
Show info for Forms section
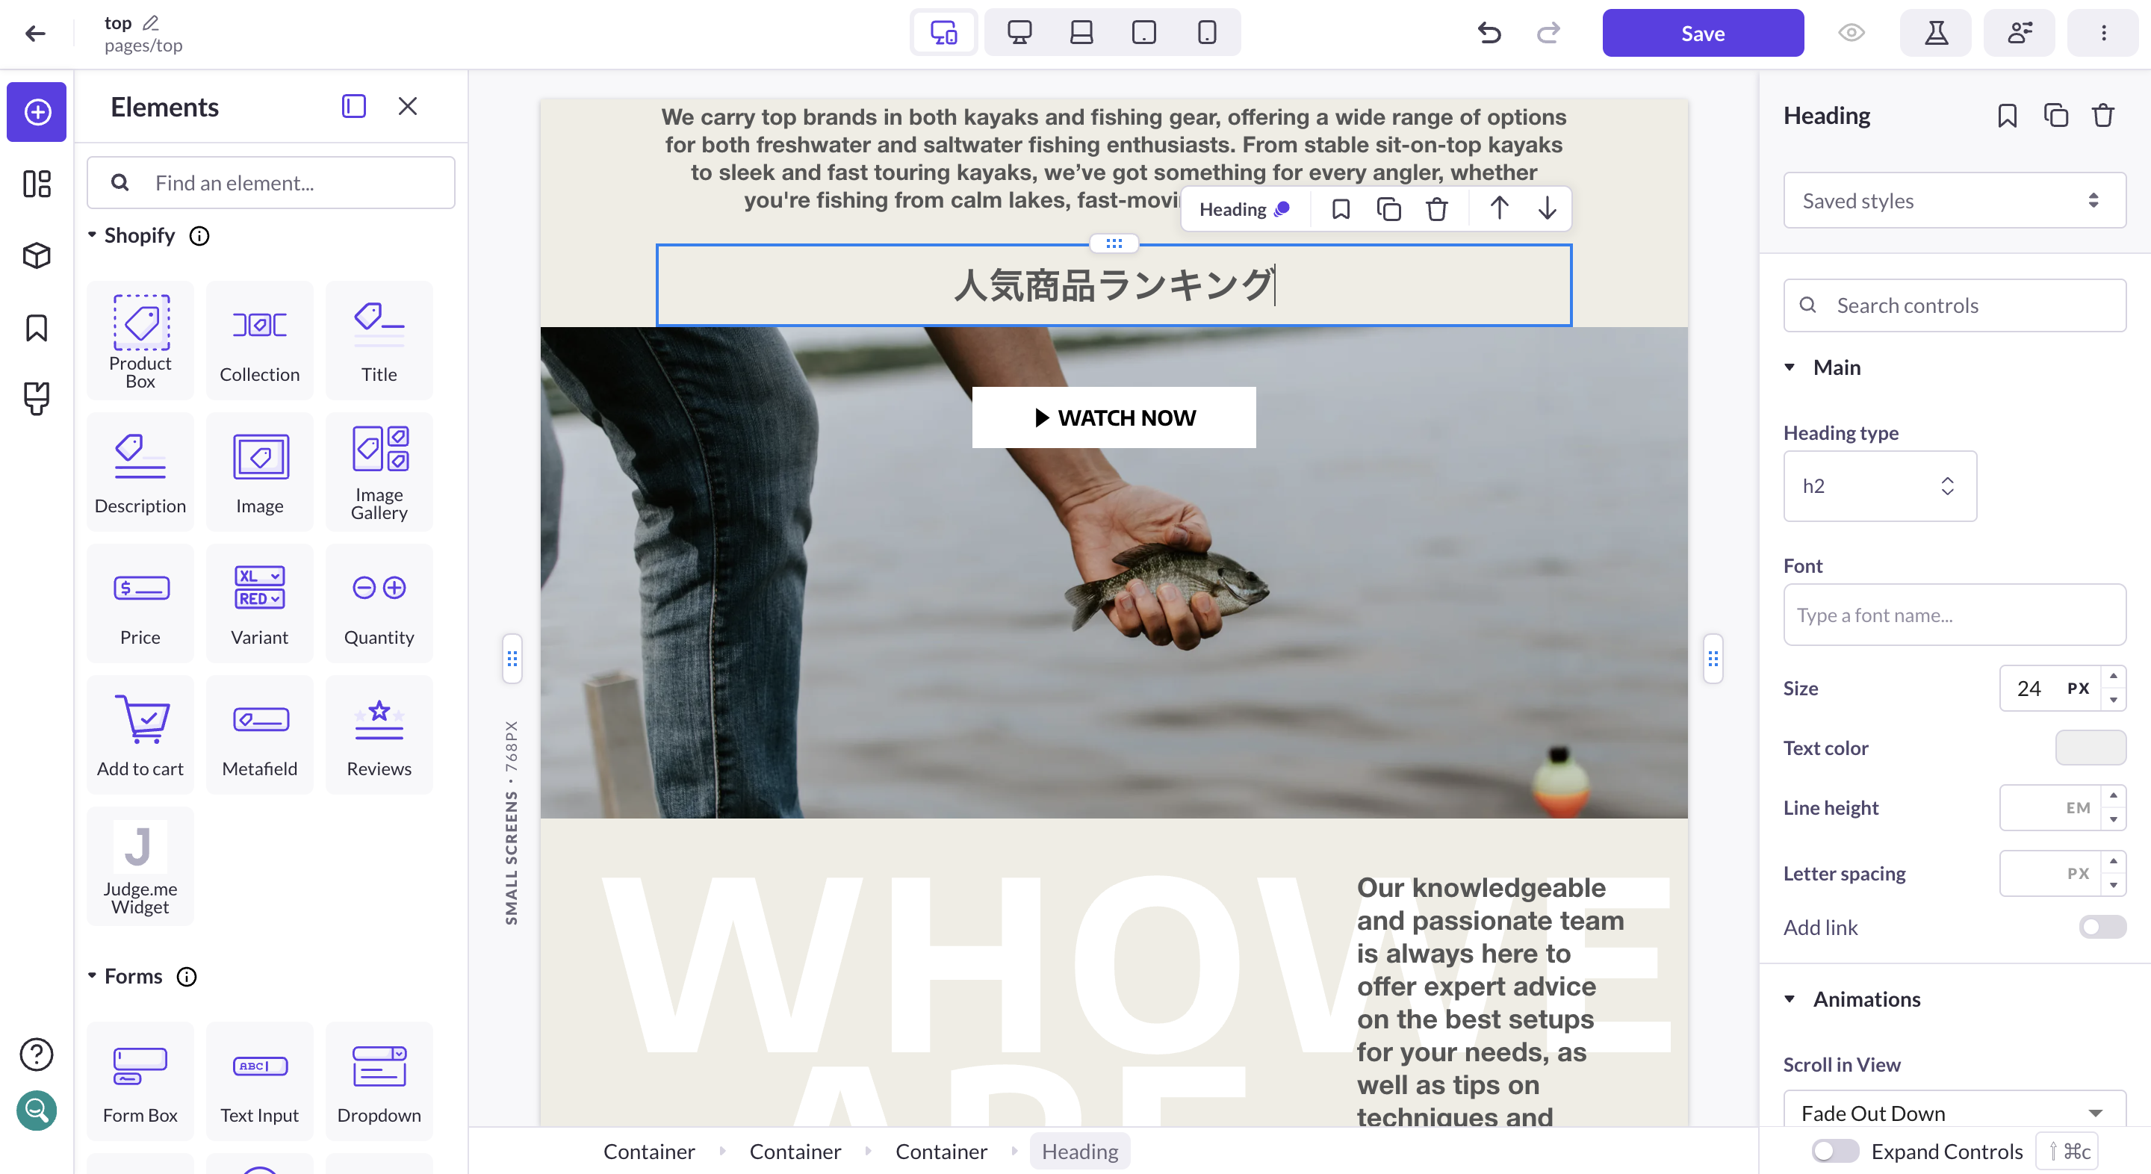(x=186, y=977)
